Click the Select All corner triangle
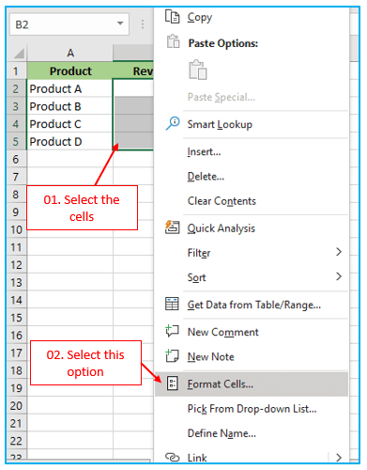The width and height of the screenshot is (367, 470). 19,54
